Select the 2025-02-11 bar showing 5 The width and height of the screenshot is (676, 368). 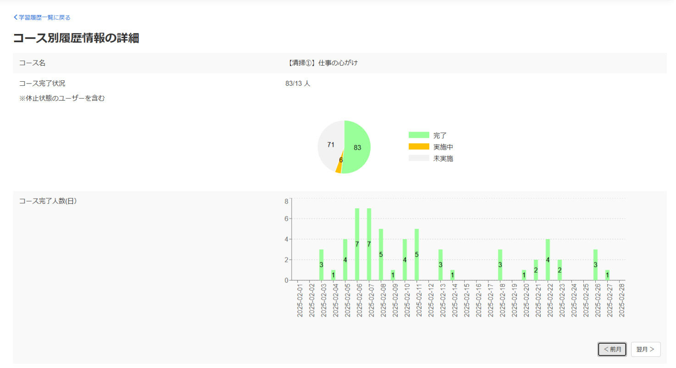click(417, 255)
